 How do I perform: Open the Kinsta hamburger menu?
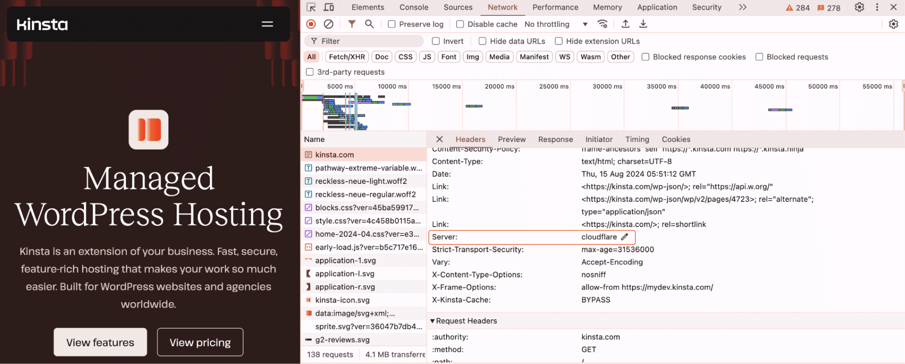tap(267, 24)
